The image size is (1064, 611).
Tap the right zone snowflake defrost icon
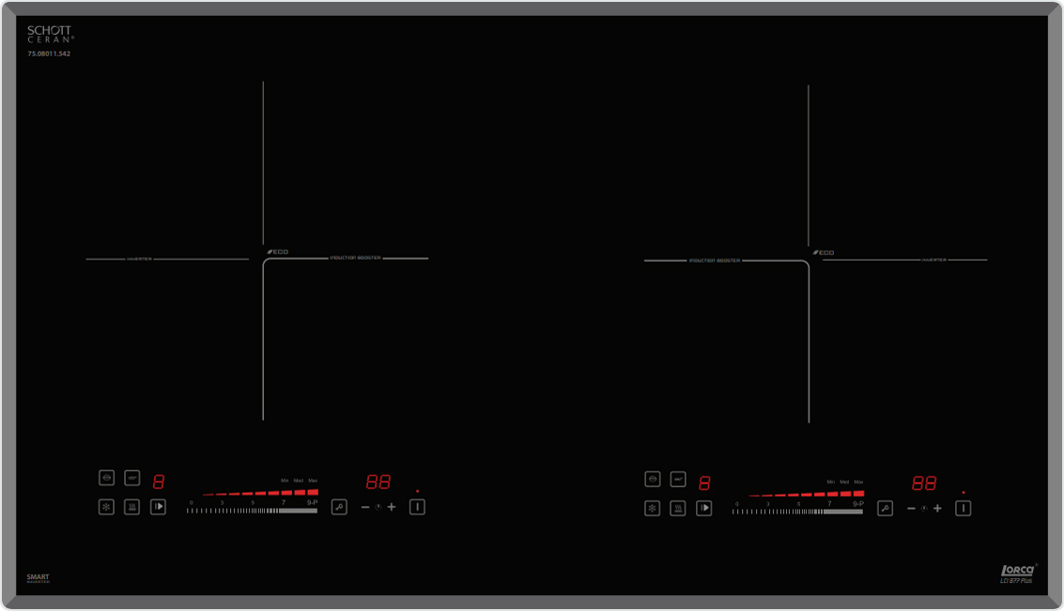tap(653, 508)
